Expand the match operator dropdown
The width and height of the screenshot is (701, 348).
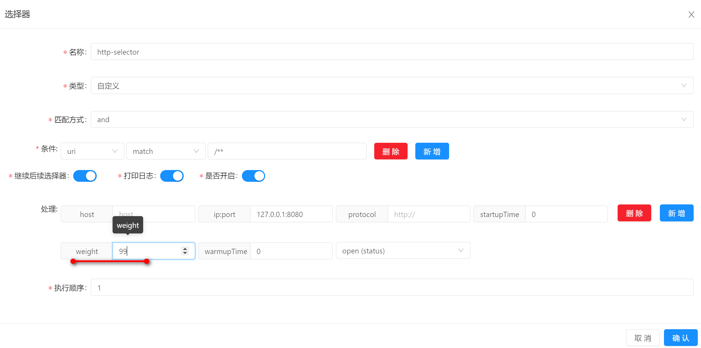pyautogui.click(x=166, y=151)
